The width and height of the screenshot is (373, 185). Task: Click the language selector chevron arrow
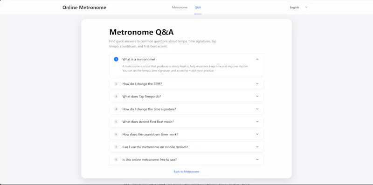[306, 7]
